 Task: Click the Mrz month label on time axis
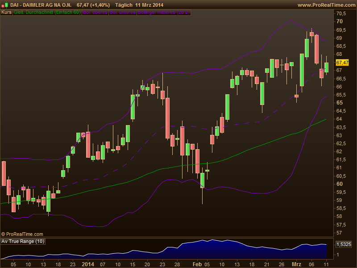[296, 264]
